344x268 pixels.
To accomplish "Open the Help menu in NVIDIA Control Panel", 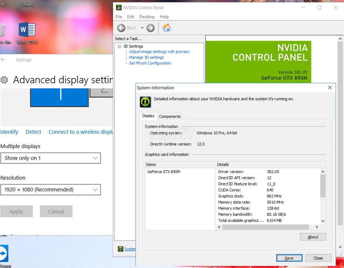I will 164,16.
